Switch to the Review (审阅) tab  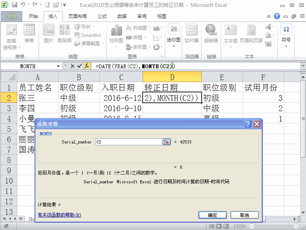click(x=142, y=16)
